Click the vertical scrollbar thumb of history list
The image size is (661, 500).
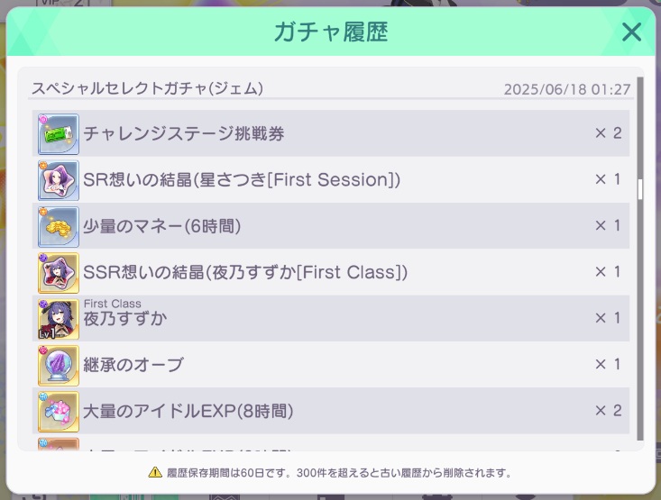point(640,189)
